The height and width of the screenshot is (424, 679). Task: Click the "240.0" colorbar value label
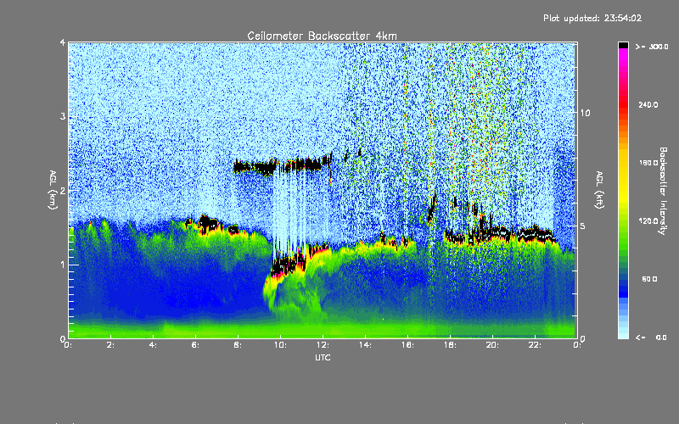pyautogui.click(x=648, y=104)
